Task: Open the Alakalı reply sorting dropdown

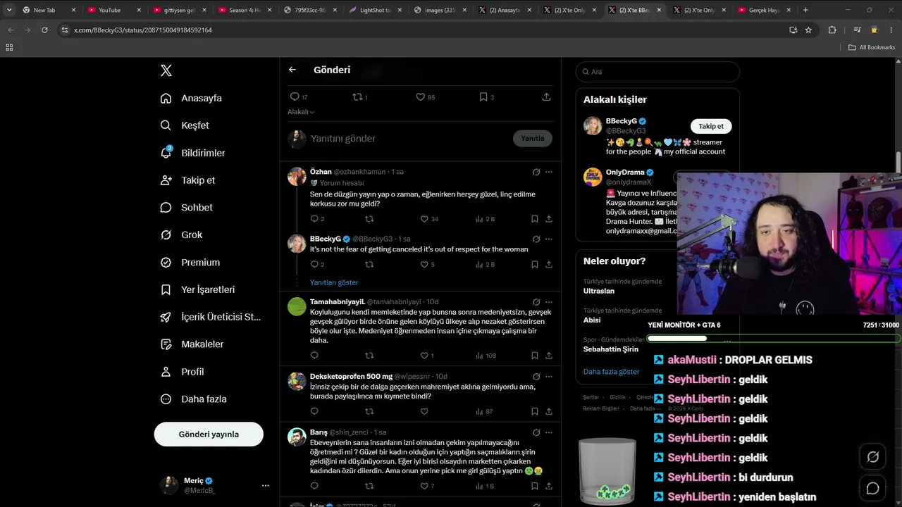Action: (301, 112)
